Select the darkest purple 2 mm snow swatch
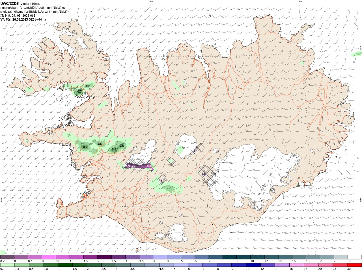The width and height of the screenshot is (362, 271). pos(104,257)
